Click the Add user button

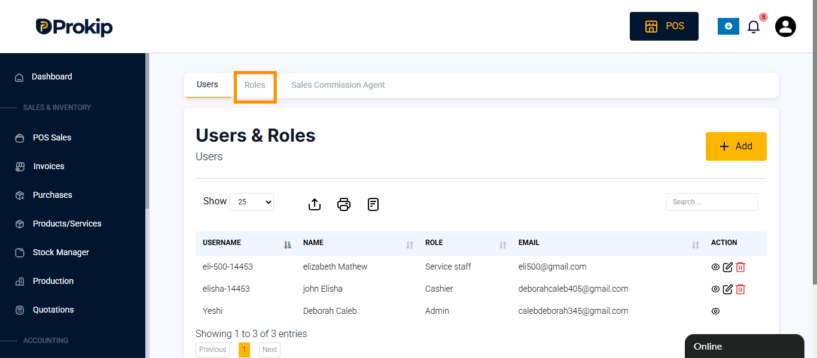[736, 146]
